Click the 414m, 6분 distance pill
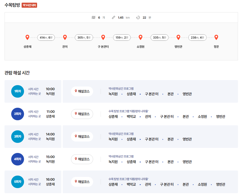The width and height of the screenshot is (242, 195). pos(46,38)
